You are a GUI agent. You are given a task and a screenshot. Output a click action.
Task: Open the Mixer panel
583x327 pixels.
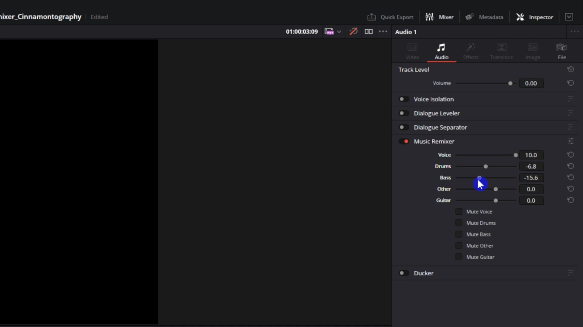(x=439, y=17)
